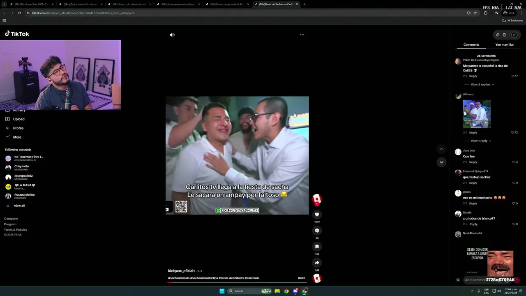Go to previous video with up arrow
Viewport: 526px width, 296px height.
click(x=441, y=149)
